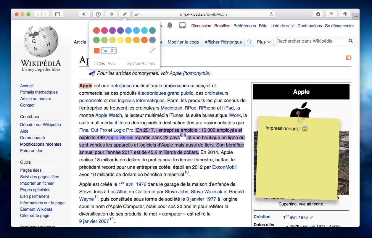372x238 pixels.
Task: Open the Afficher l'historique tab
Action: pyautogui.click(x=223, y=42)
